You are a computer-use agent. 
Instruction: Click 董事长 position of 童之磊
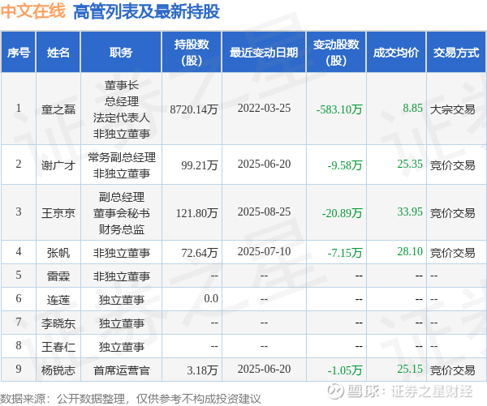click(x=122, y=85)
